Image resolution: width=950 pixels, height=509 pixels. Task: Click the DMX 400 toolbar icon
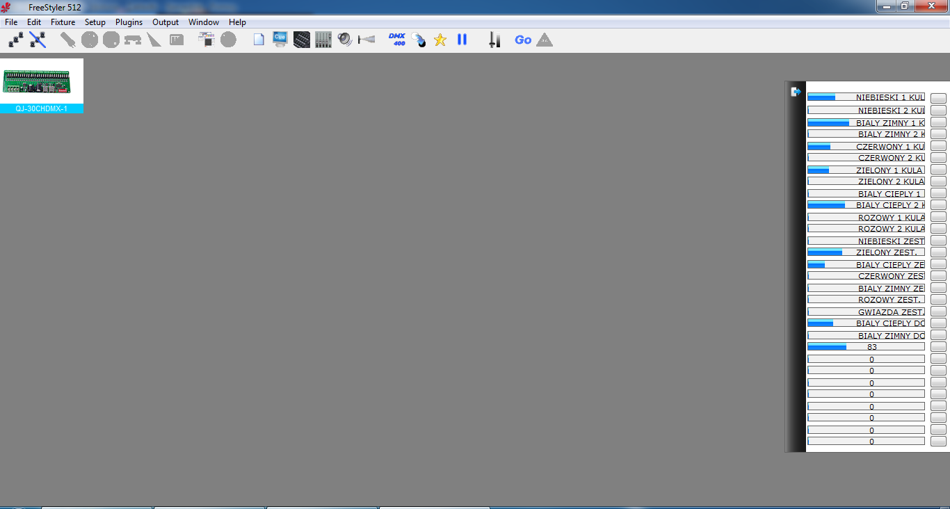pyautogui.click(x=396, y=40)
